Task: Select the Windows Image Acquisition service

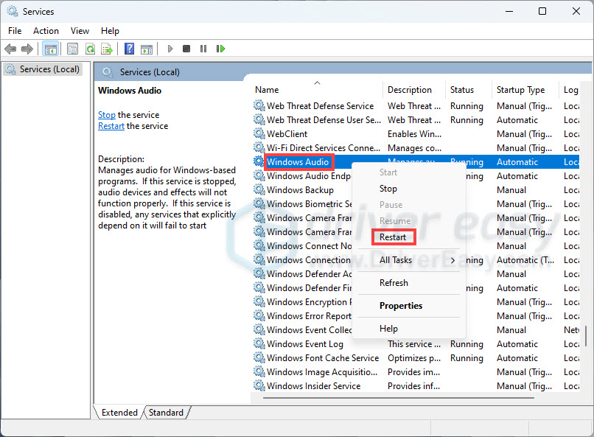Action: click(416, 372)
